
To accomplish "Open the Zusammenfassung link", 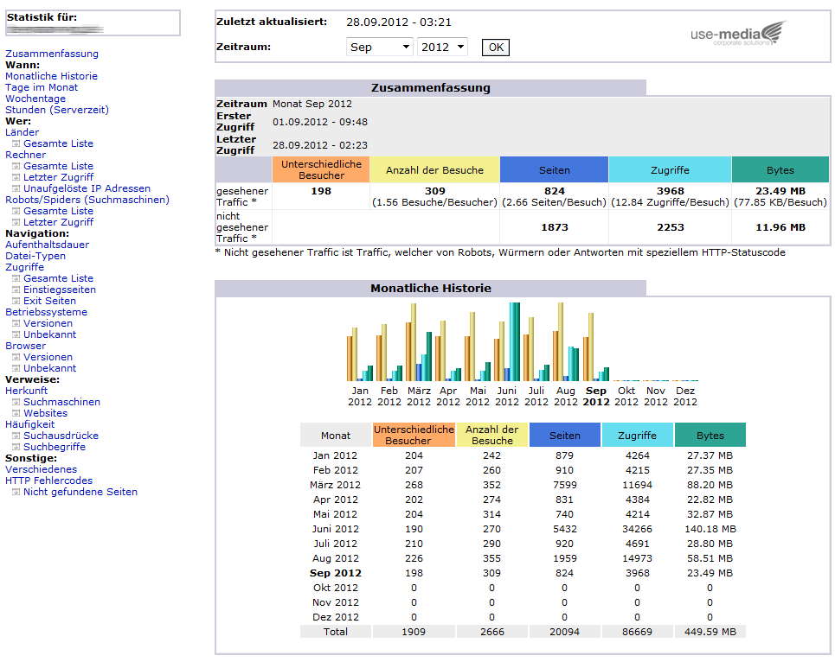I will [52, 54].
